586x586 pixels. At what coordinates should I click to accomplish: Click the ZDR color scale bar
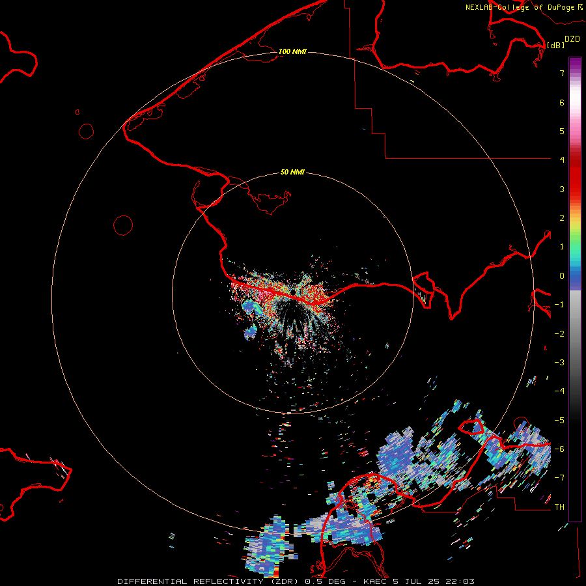575,289
